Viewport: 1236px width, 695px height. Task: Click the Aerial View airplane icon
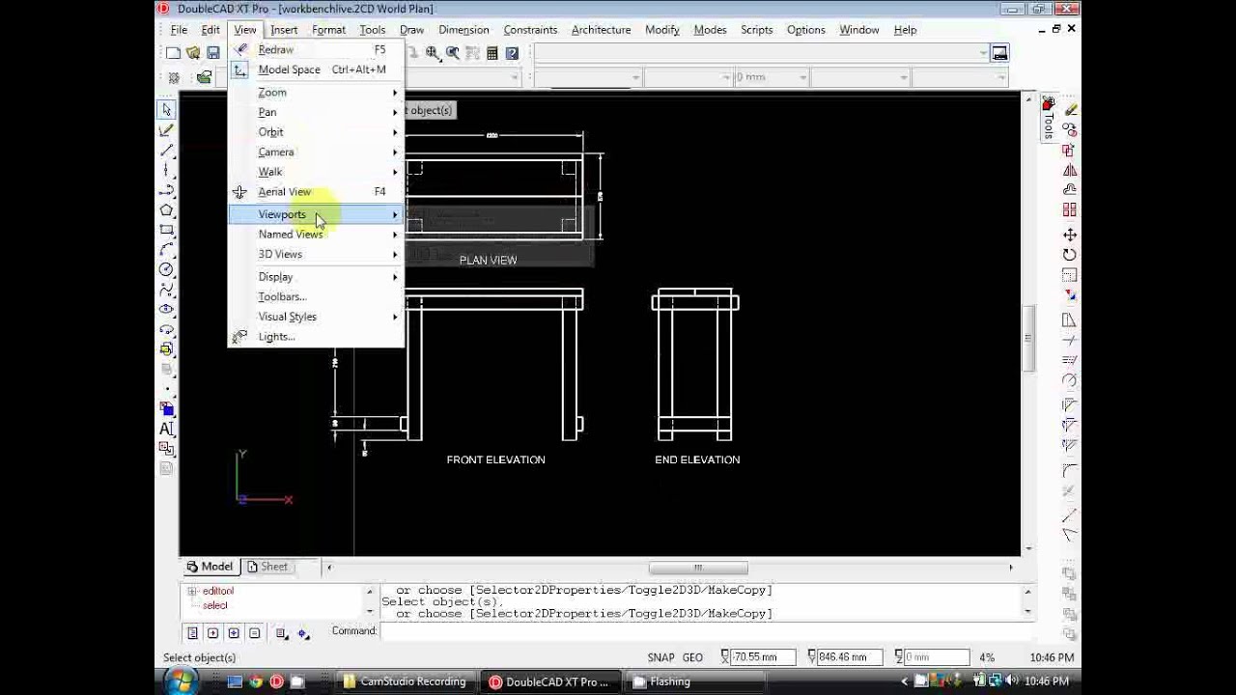point(239,192)
